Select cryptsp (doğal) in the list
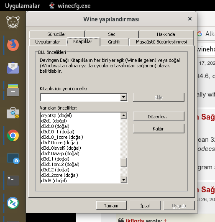Viewport: 215px width, 222px height. coord(80,115)
